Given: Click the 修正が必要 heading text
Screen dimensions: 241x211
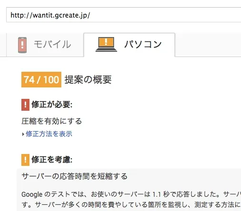Looking at the screenshot, I should coord(52,105).
